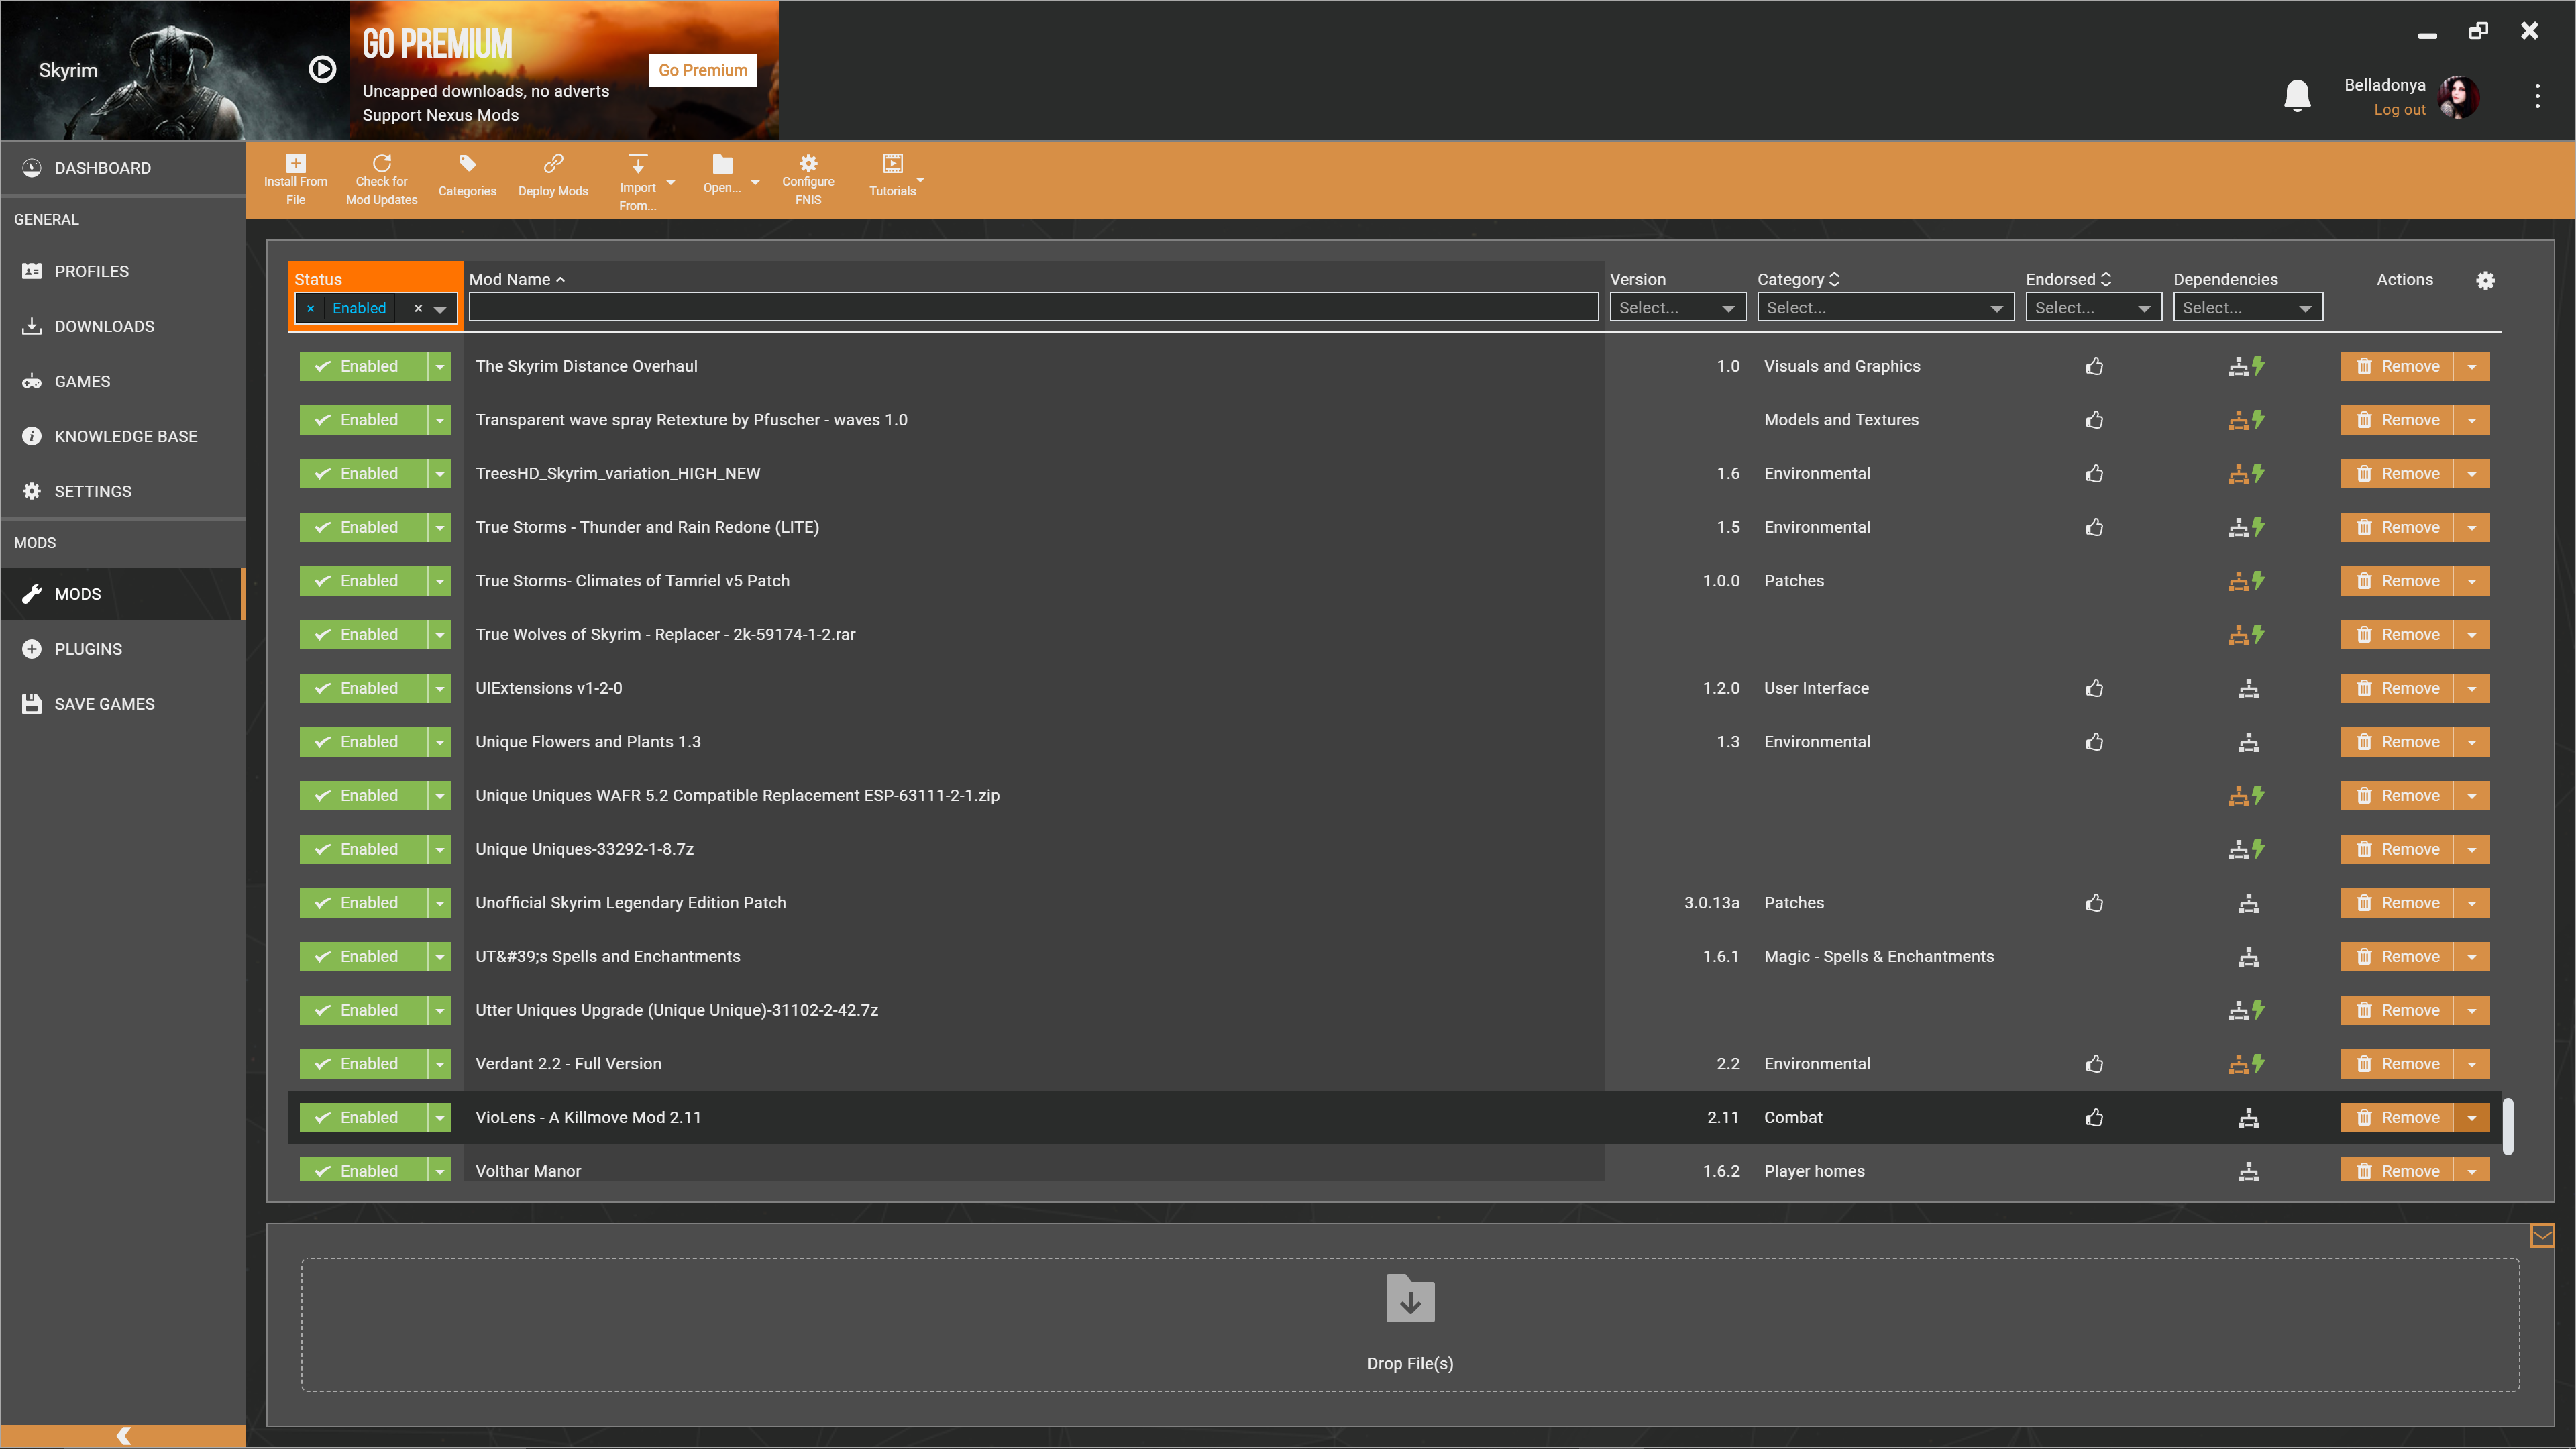Sort by Mod Name column header
This screenshot has width=2576, height=1449.
tap(516, 280)
